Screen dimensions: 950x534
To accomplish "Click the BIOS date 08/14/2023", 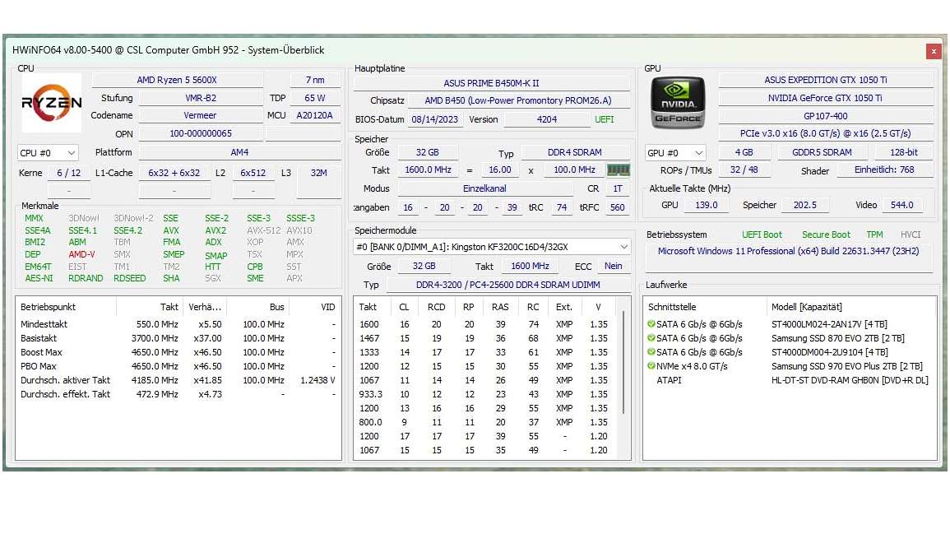I will (x=435, y=119).
